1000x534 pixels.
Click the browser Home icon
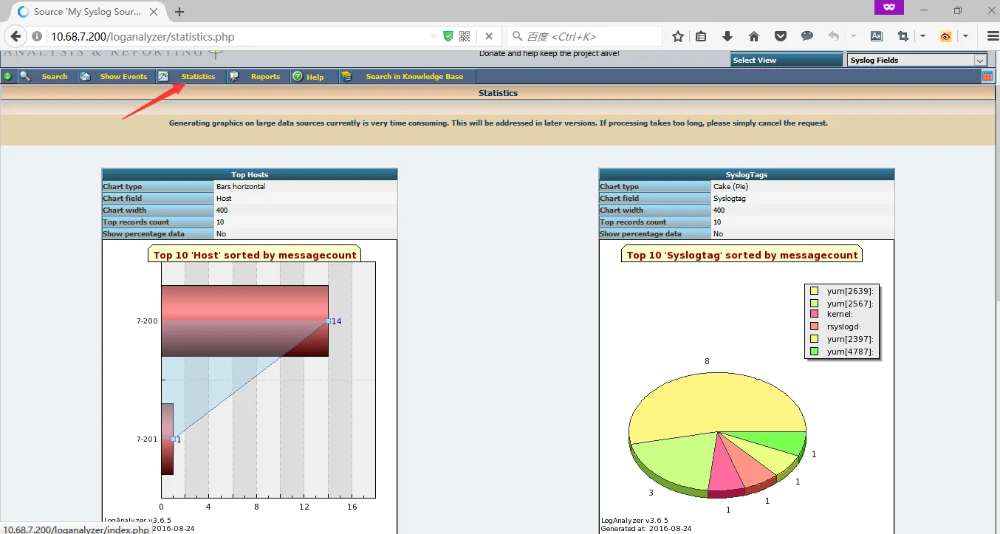pyautogui.click(x=754, y=36)
